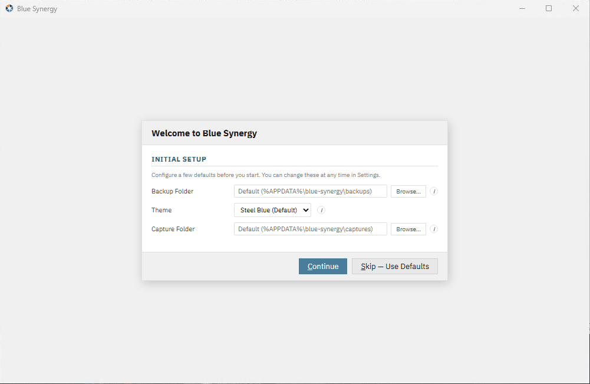Image resolution: width=590 pixels, height=384 pixels.
Task: Click the Welcome to Blue Synergy heading
Action: point(204,133)
